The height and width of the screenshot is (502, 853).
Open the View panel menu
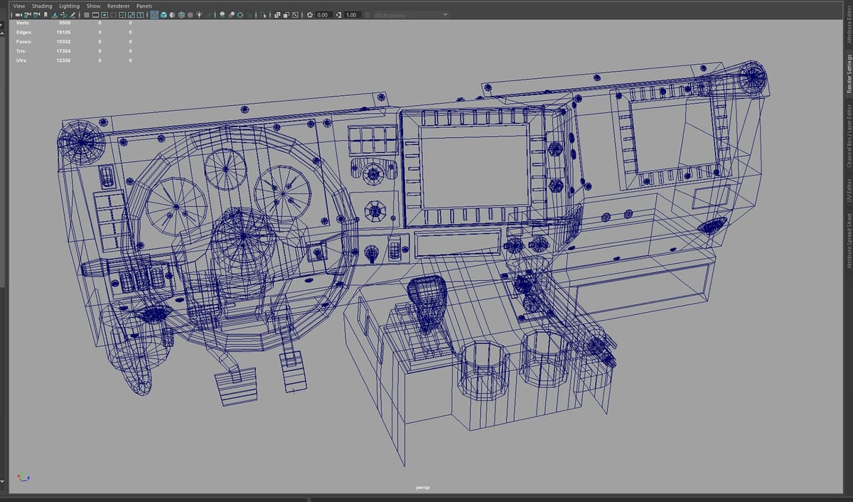click(x=19, y=6)
